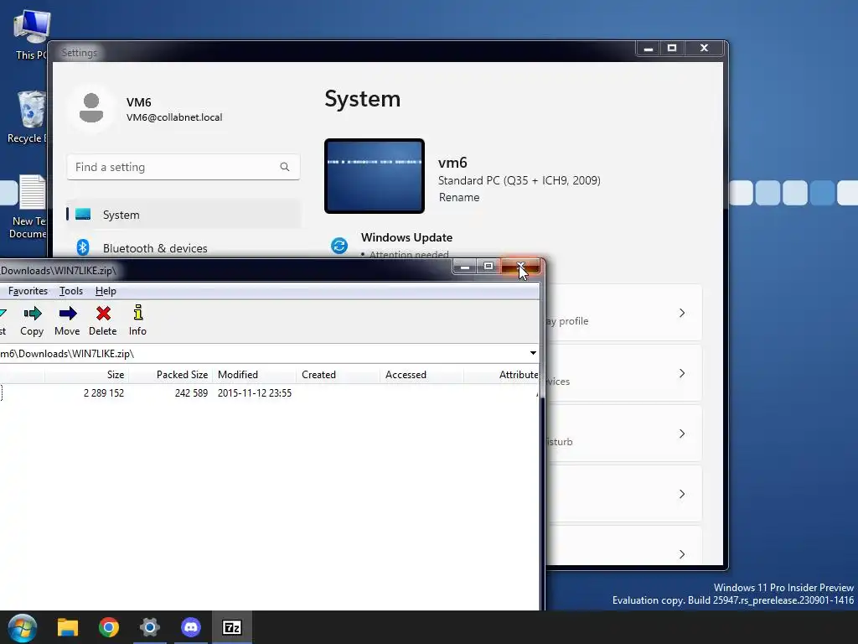Open Windows Update status in Settings
This screenshot has width=858, height=644.
coord(406,237)
